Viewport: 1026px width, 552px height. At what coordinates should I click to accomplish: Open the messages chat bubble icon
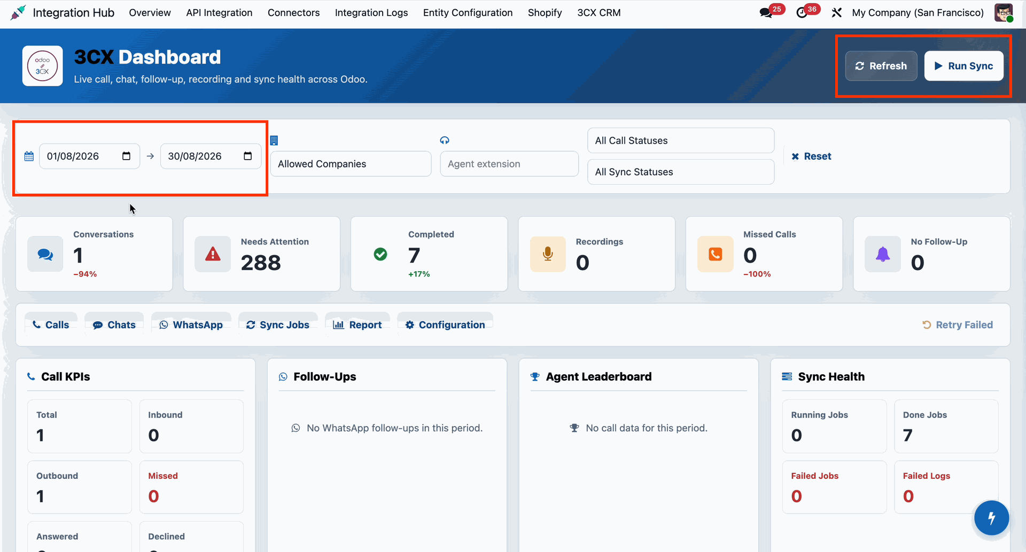coord(766,13)
